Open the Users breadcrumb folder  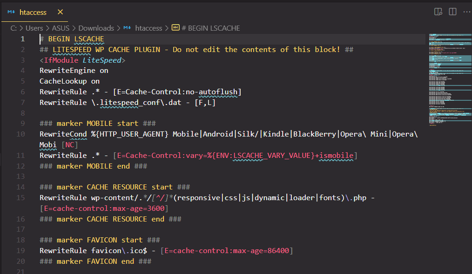pos(34,28)
